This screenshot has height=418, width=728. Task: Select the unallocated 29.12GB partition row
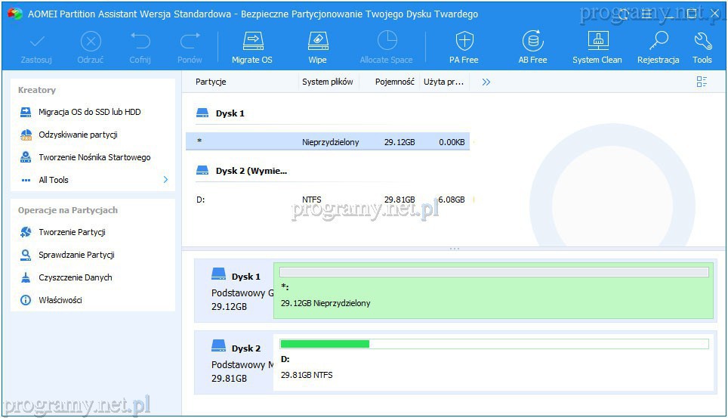(327, 141)
